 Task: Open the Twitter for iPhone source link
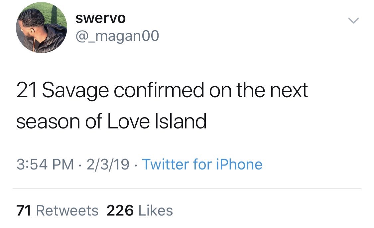click(202, 164)
